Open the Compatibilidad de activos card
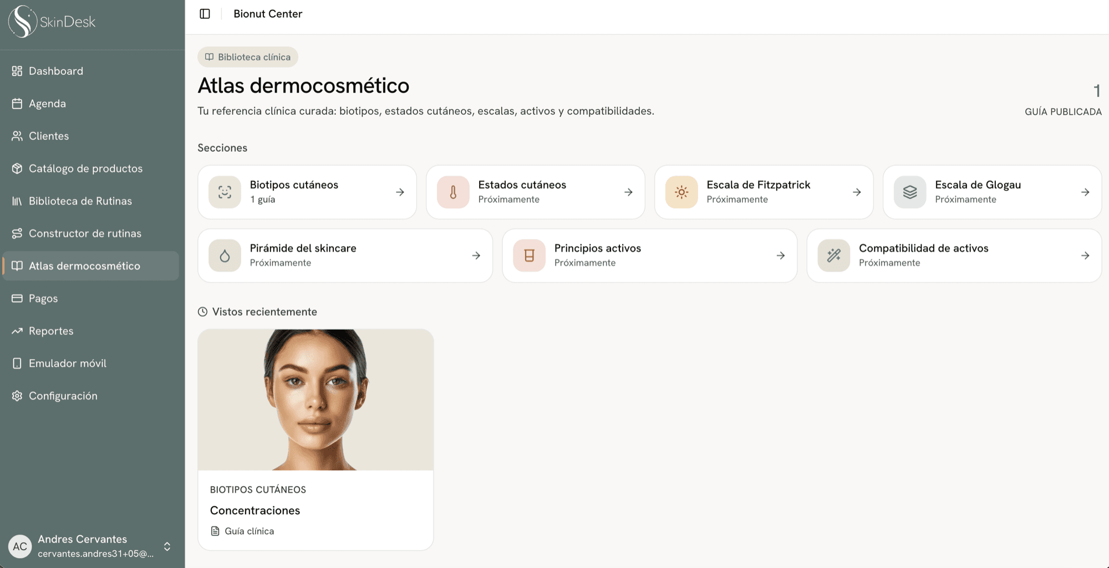The width and height of the screenshot is (1109, 568). pyautogui.click(x=954, y=255)
